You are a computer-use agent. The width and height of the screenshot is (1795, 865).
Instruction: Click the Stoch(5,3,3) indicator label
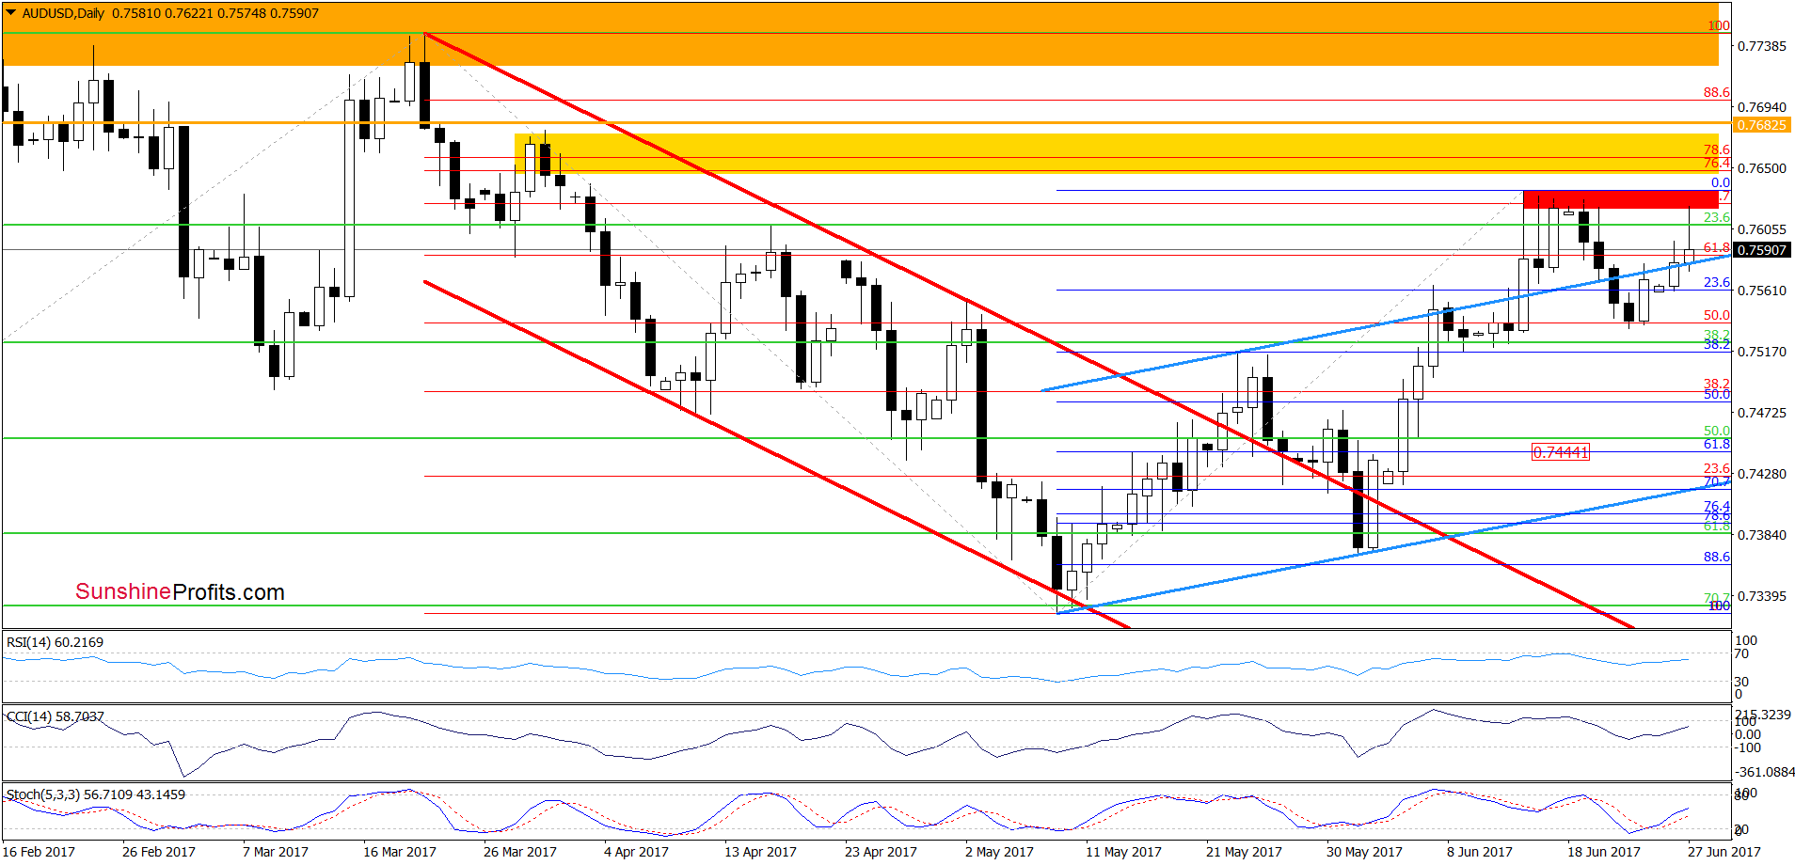[x=96, y=794]
